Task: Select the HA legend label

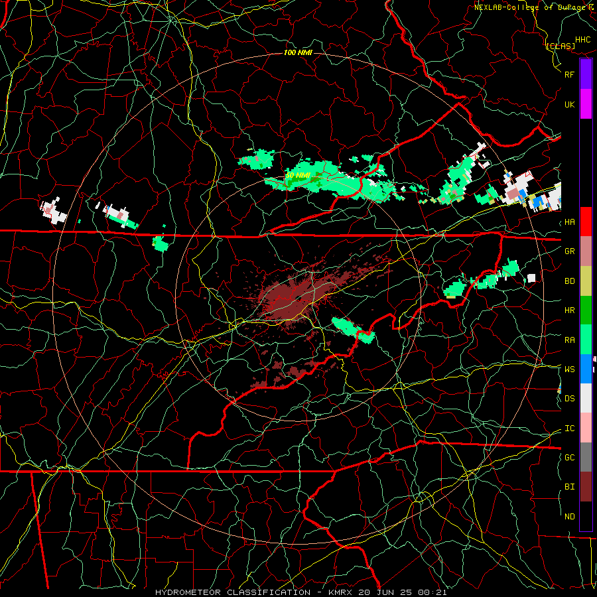Action: (569, 222)
